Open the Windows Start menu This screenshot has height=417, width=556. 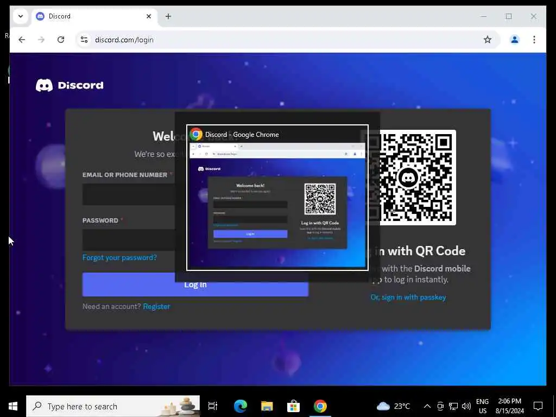(13, 406)
